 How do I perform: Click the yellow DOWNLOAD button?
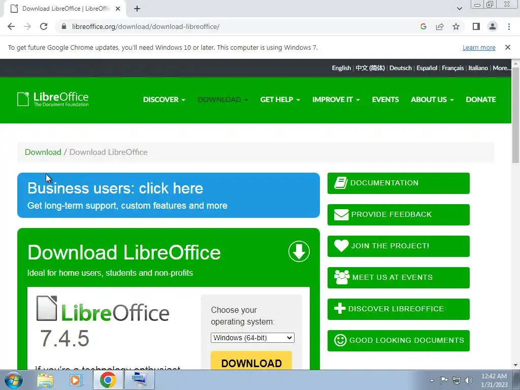click(251, 362)
